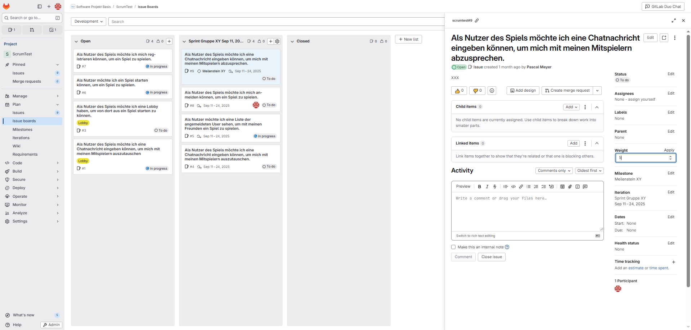Collapse the Open board list
Viewport: 691px width, 330px height.
pos(76,41)
